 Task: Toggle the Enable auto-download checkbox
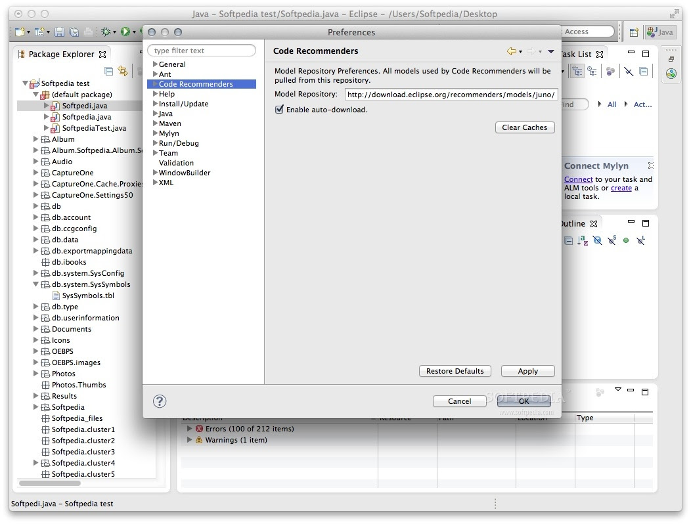tap(279, 109)
